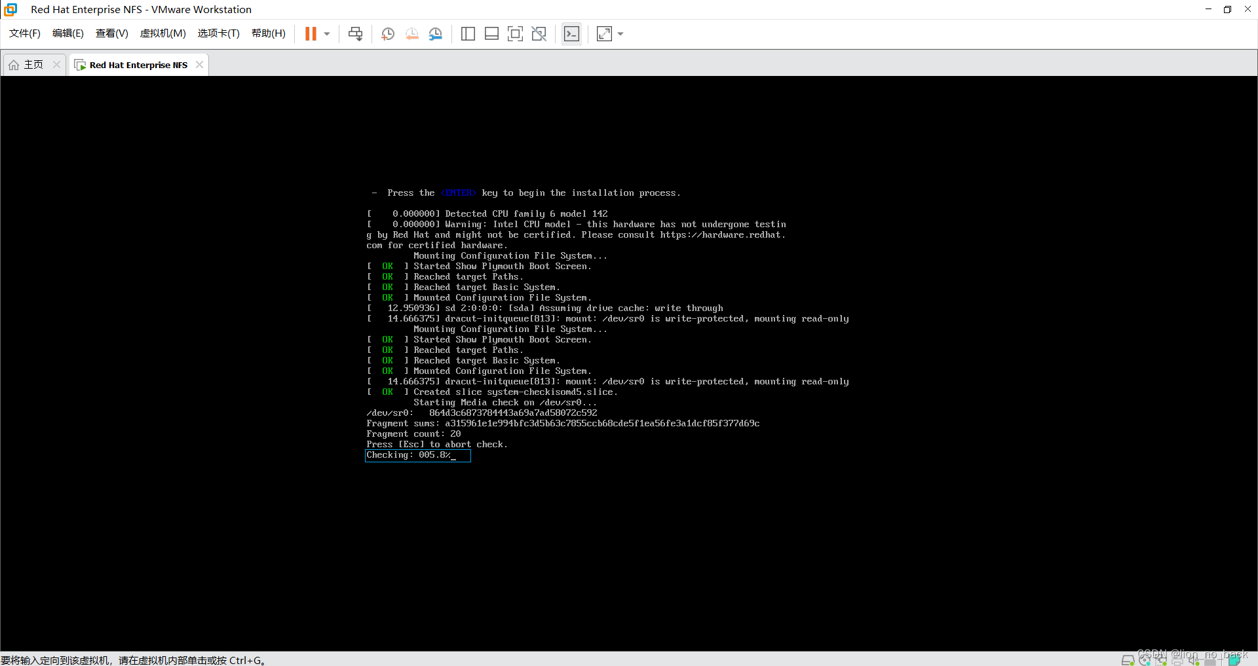Click the home icon on 主页 tab

(x=14, y=65)
